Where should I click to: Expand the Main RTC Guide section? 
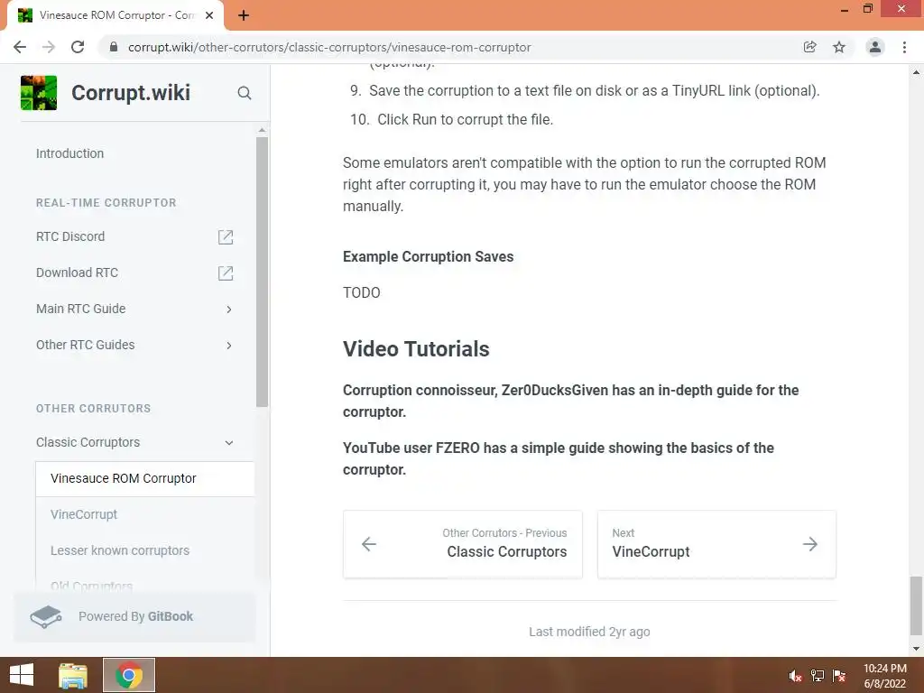229,310
